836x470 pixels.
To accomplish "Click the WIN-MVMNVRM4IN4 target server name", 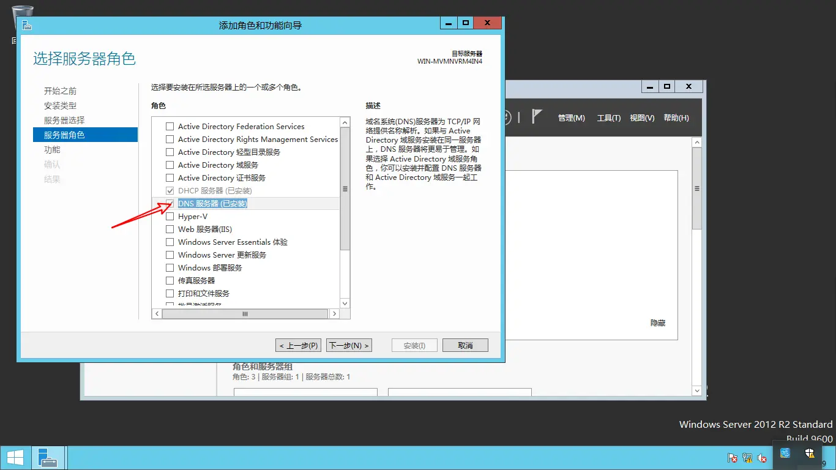I will (450, 62).
